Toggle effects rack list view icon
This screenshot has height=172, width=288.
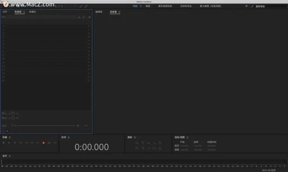[x=7, y=131]
